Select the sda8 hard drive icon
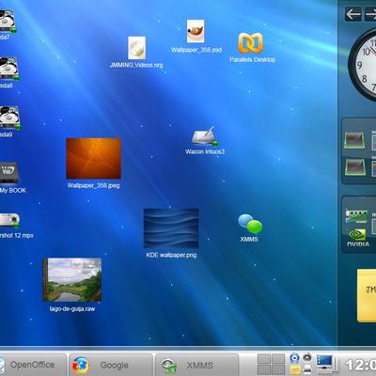 (x=8, y=69)
